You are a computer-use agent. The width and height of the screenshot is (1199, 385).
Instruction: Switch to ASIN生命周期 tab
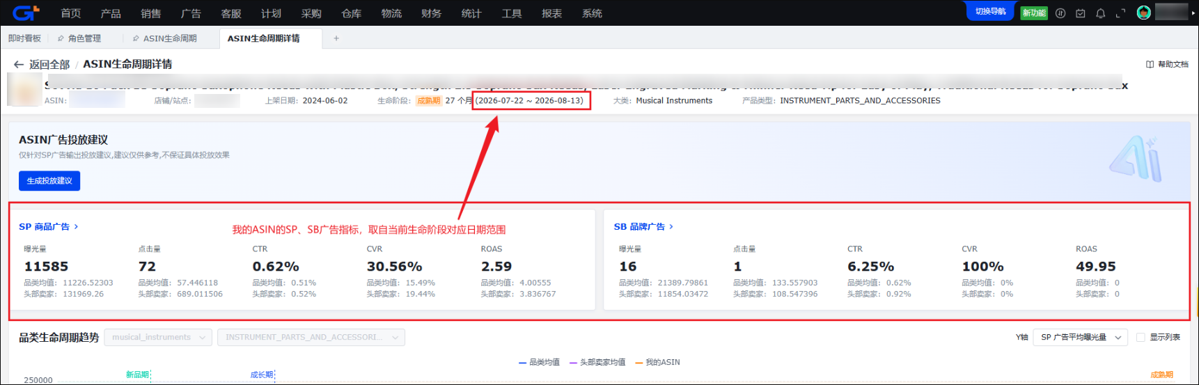click(x=170, y=38)
